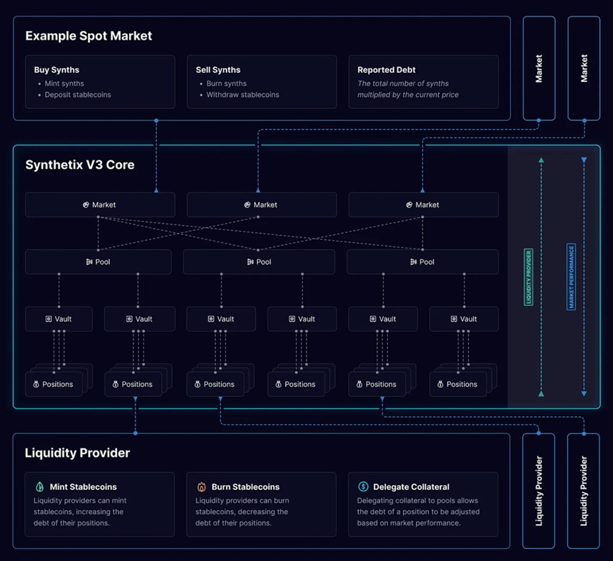Open the Reported Debt card
Screen dimensions: 613x561
tap(423, 81)
